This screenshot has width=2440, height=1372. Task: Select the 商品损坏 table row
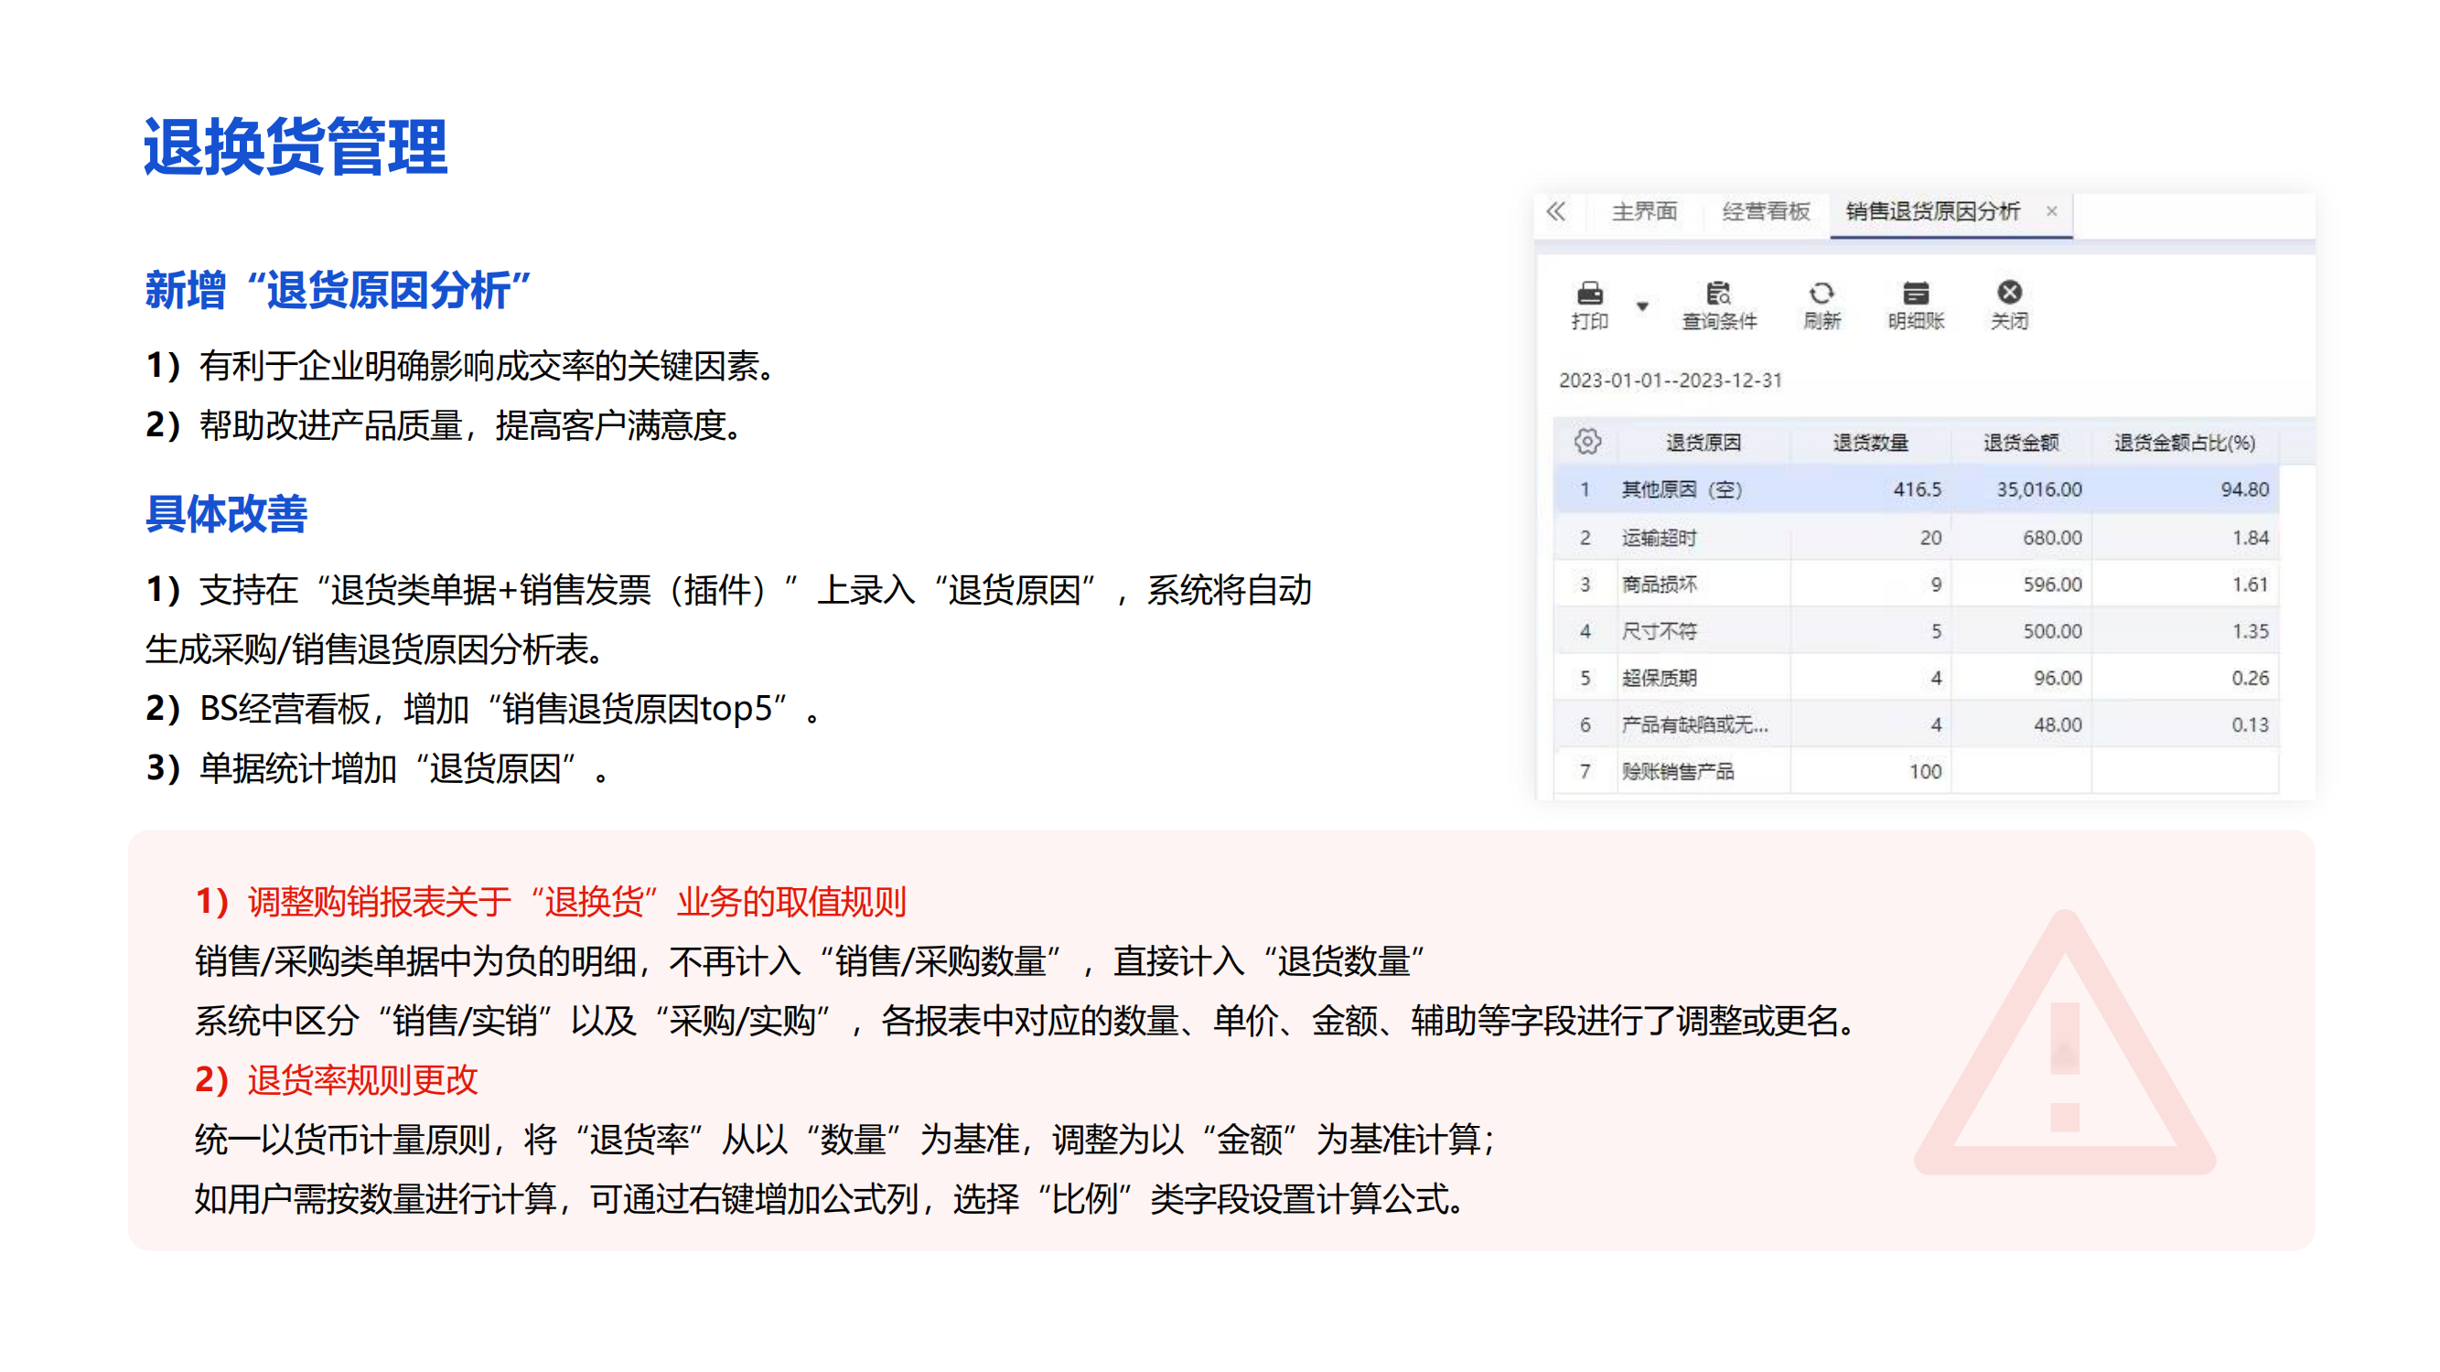pyautogui.click(x=1660, y=584)
